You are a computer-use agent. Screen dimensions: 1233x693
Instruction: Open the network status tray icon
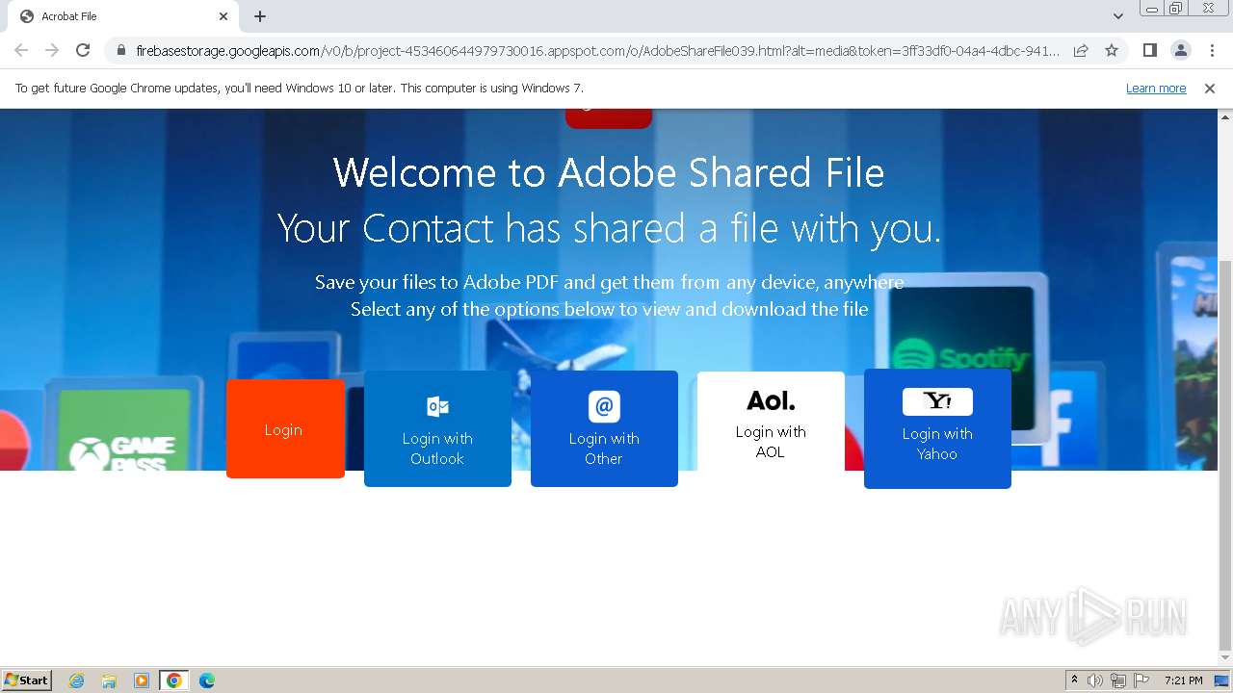pyautogui.click(x=1118, y=680)
